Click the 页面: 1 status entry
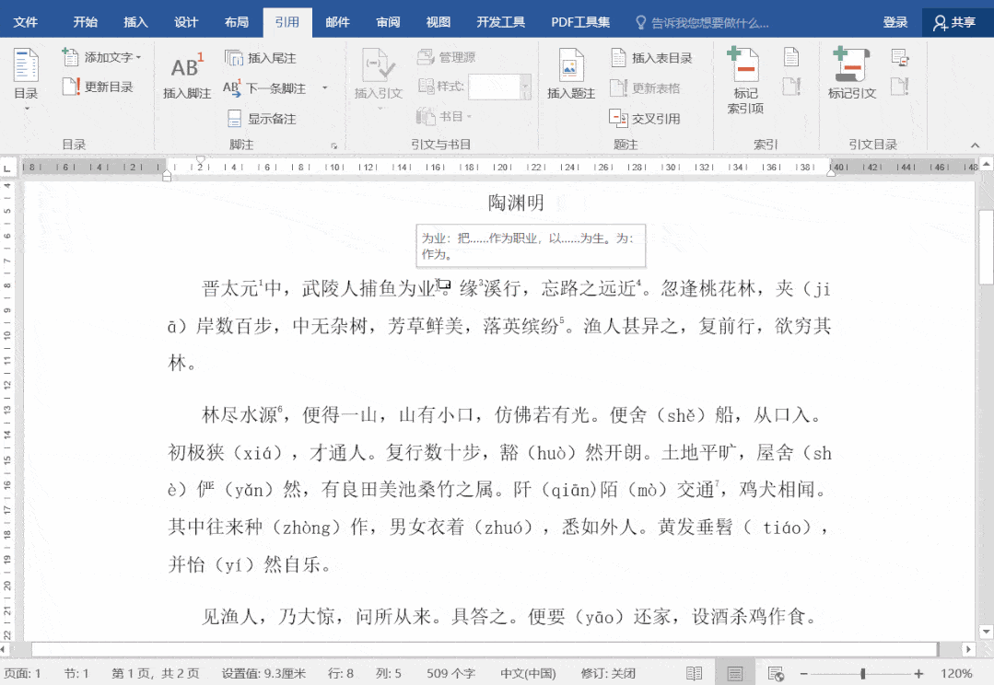The width and height of the screenshot is (994, 685). (22, 673)
